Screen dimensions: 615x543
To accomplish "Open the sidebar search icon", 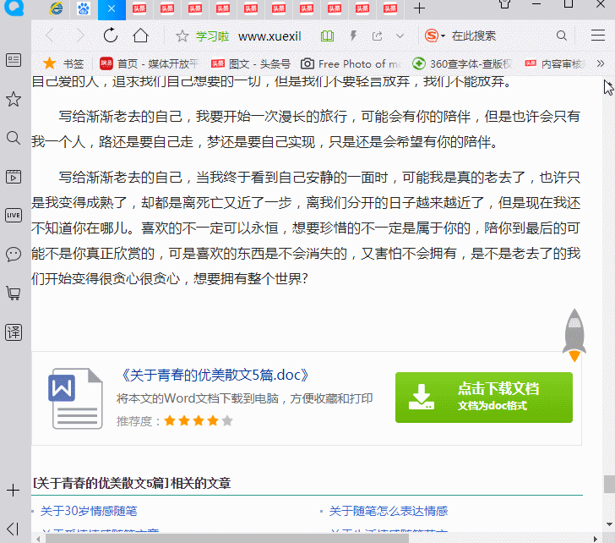I will [14, 138].
